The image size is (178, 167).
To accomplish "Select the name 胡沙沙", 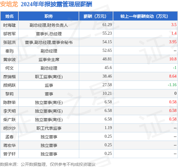I will 9,128.
